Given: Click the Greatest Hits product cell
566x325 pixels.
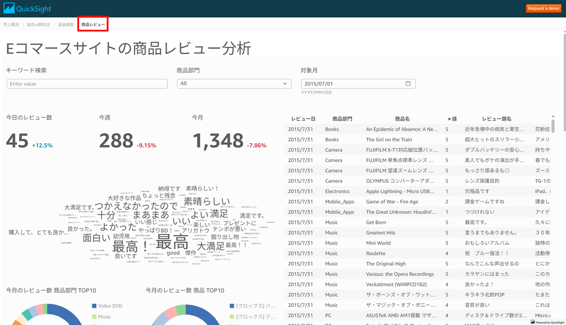Looking at the screenshot, I should click(381, 233).
